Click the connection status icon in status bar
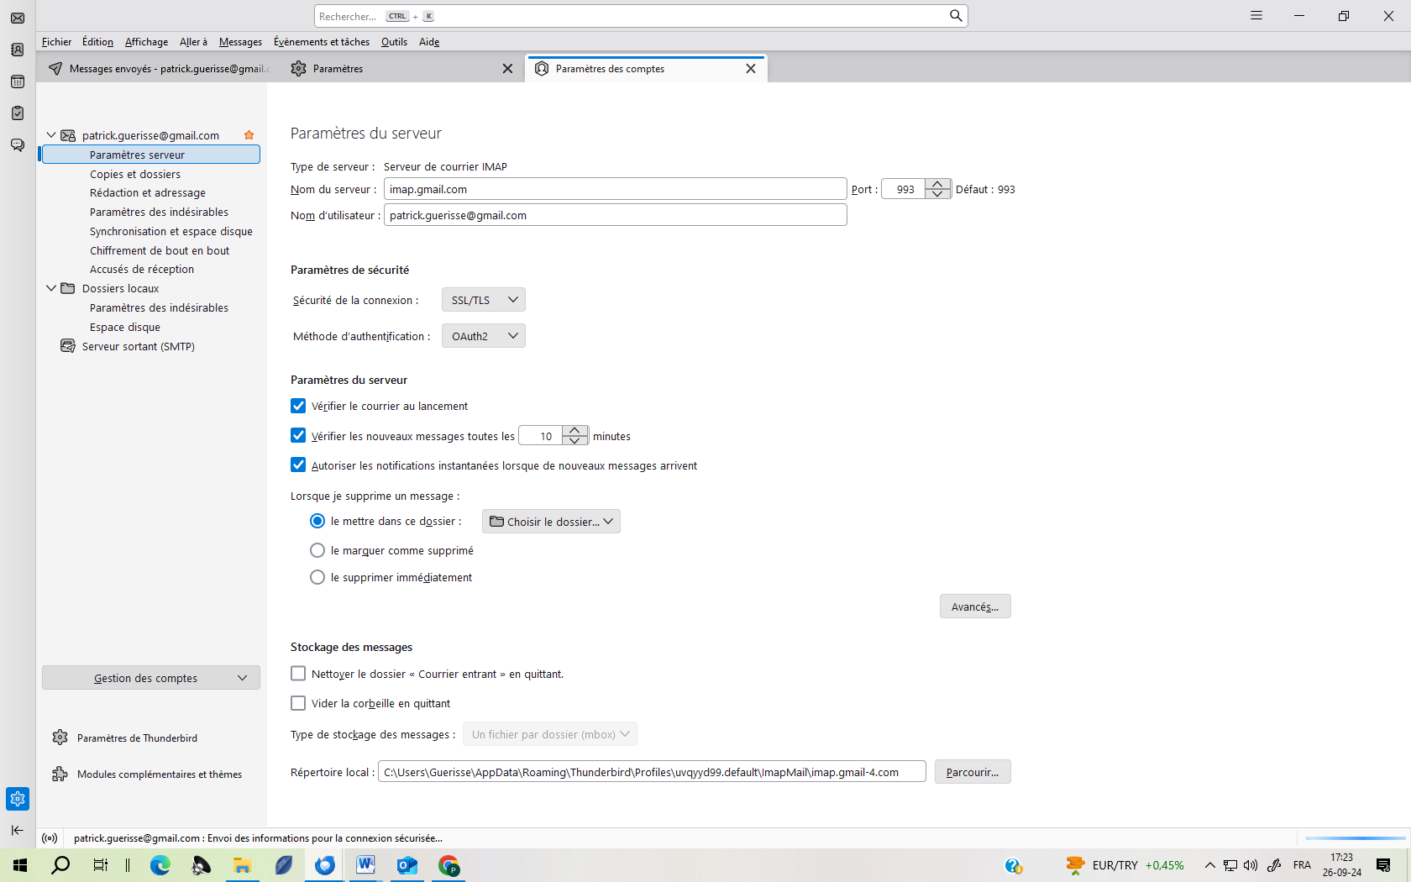 (x=50, y=838)
